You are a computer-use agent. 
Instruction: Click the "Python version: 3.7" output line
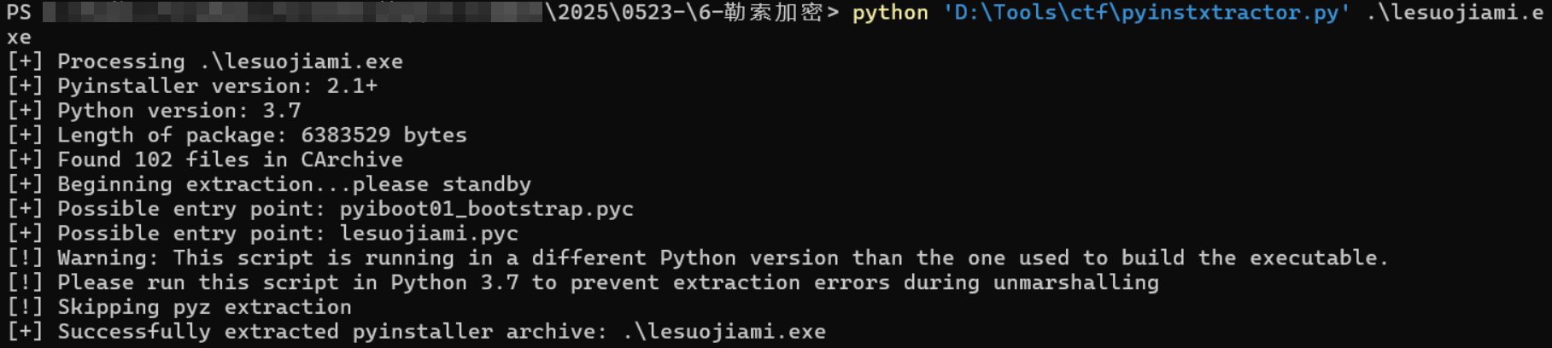click(x=179, y=111)
